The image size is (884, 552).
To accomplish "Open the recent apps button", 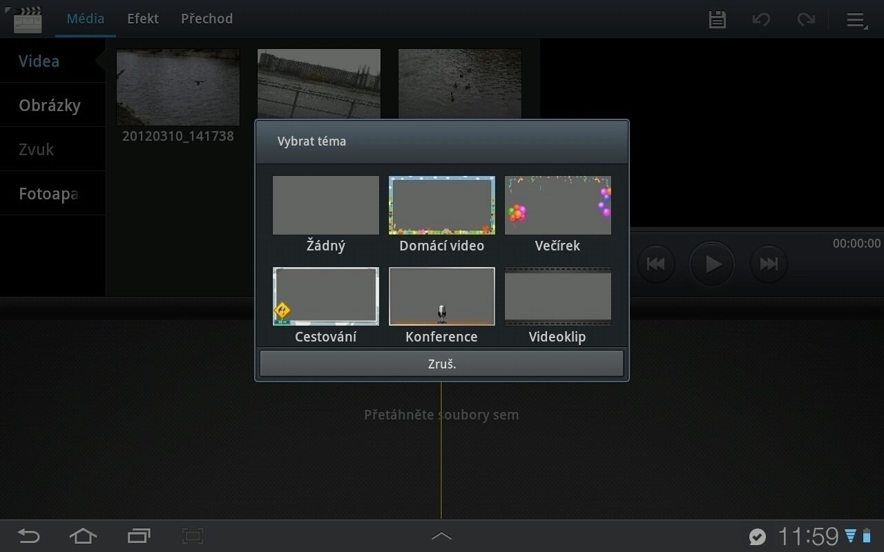I will [x=139, y=535].
